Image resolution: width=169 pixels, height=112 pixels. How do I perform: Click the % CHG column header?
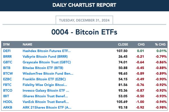160,44
